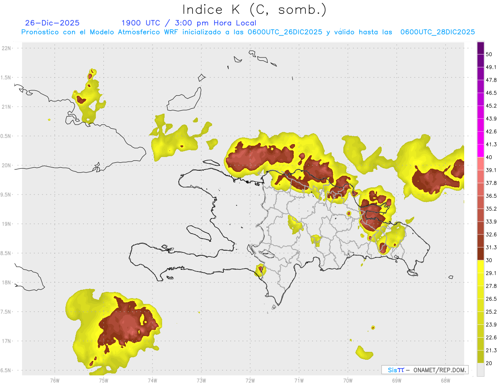Click the '41.3' colorbar value
This screenshot has width=500, height=386.
click(491, 144)
